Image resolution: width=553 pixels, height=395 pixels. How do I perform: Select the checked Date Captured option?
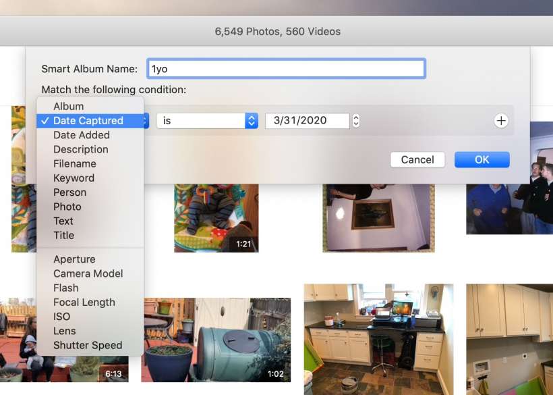[x=88, y=121]
